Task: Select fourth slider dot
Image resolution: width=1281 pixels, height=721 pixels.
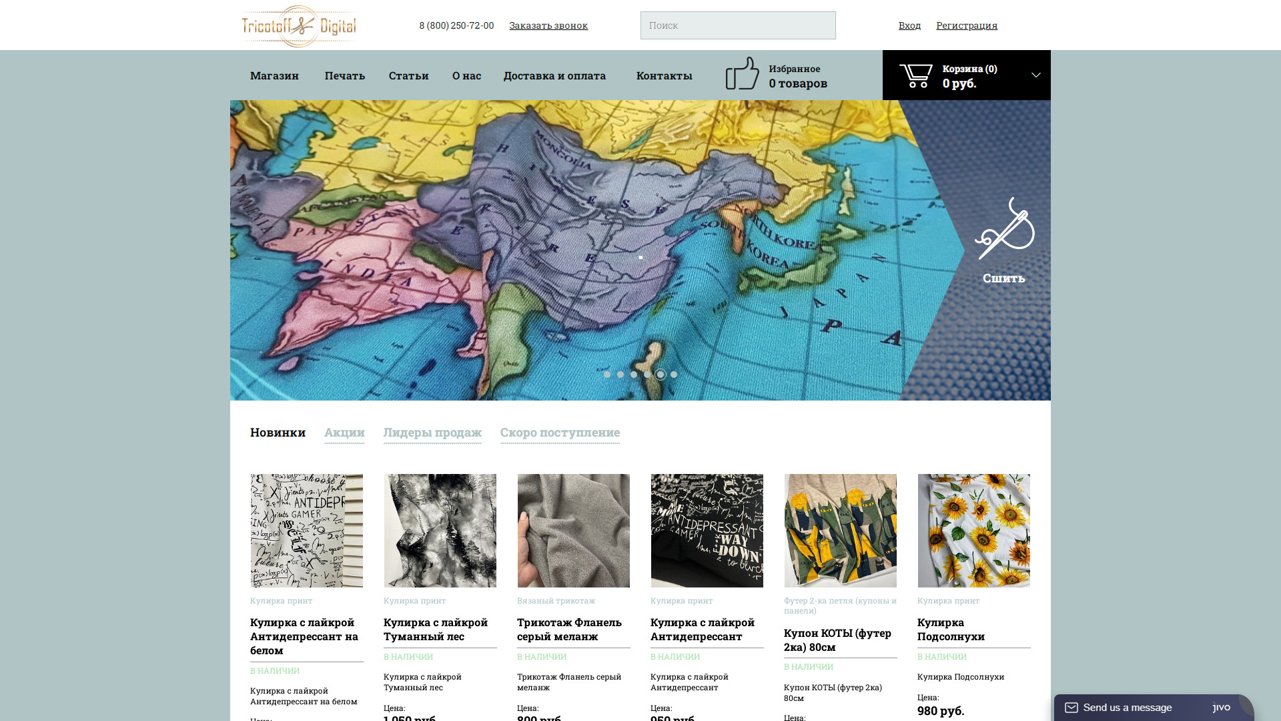Action: [647, 375]
